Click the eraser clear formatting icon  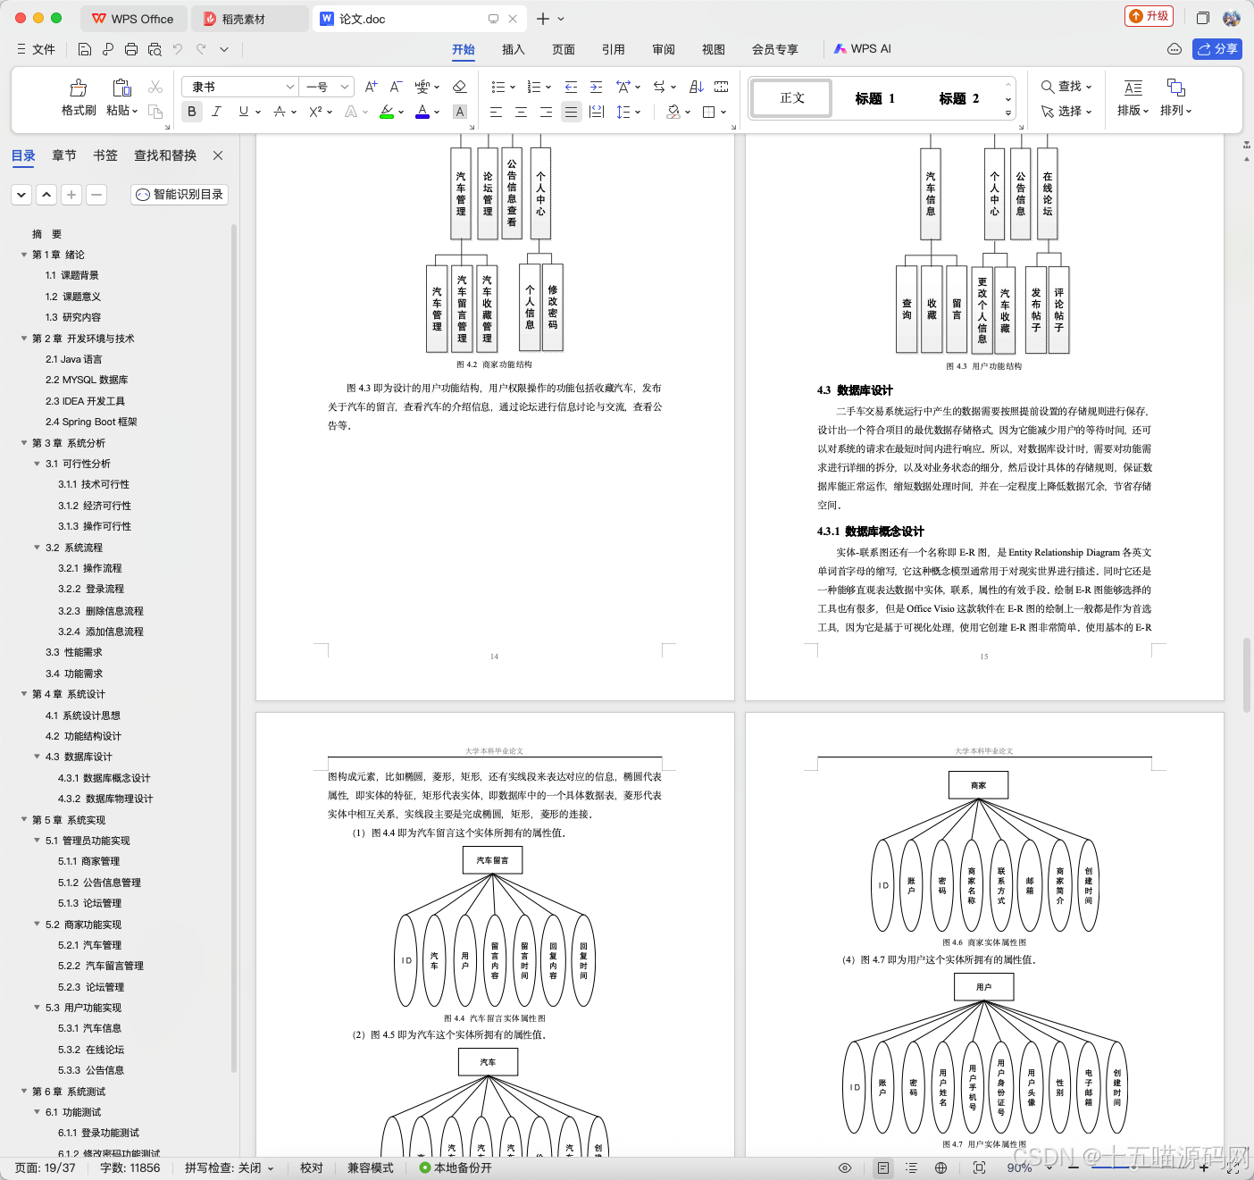pos(460,87)
